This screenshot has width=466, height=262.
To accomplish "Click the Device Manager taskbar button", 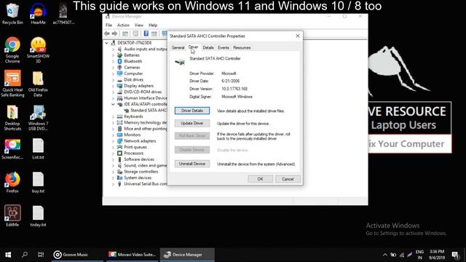I will [x=188, y=255].
